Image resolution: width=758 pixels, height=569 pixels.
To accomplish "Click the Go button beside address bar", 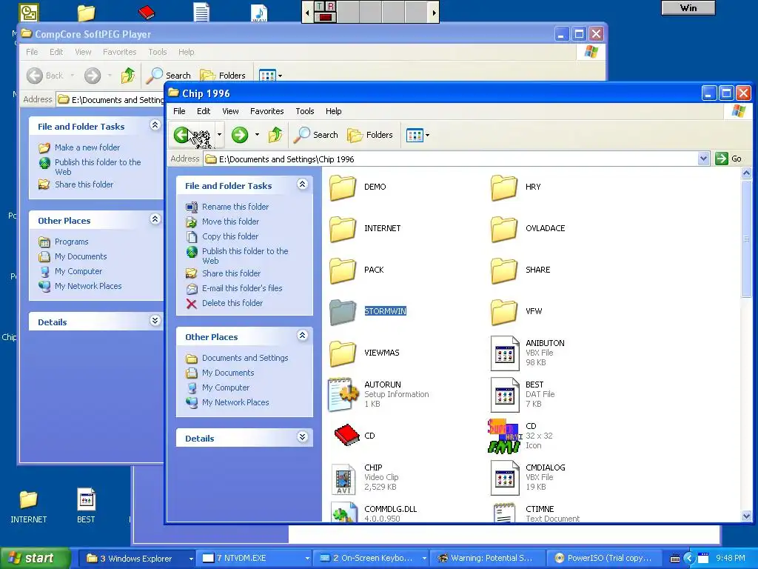I will pyautogui.click(x=728, y=159).
